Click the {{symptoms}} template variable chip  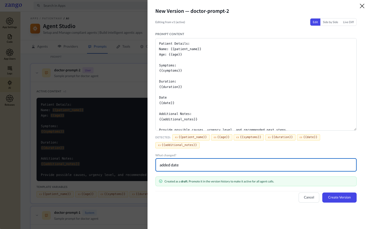[x=113, y=194]
